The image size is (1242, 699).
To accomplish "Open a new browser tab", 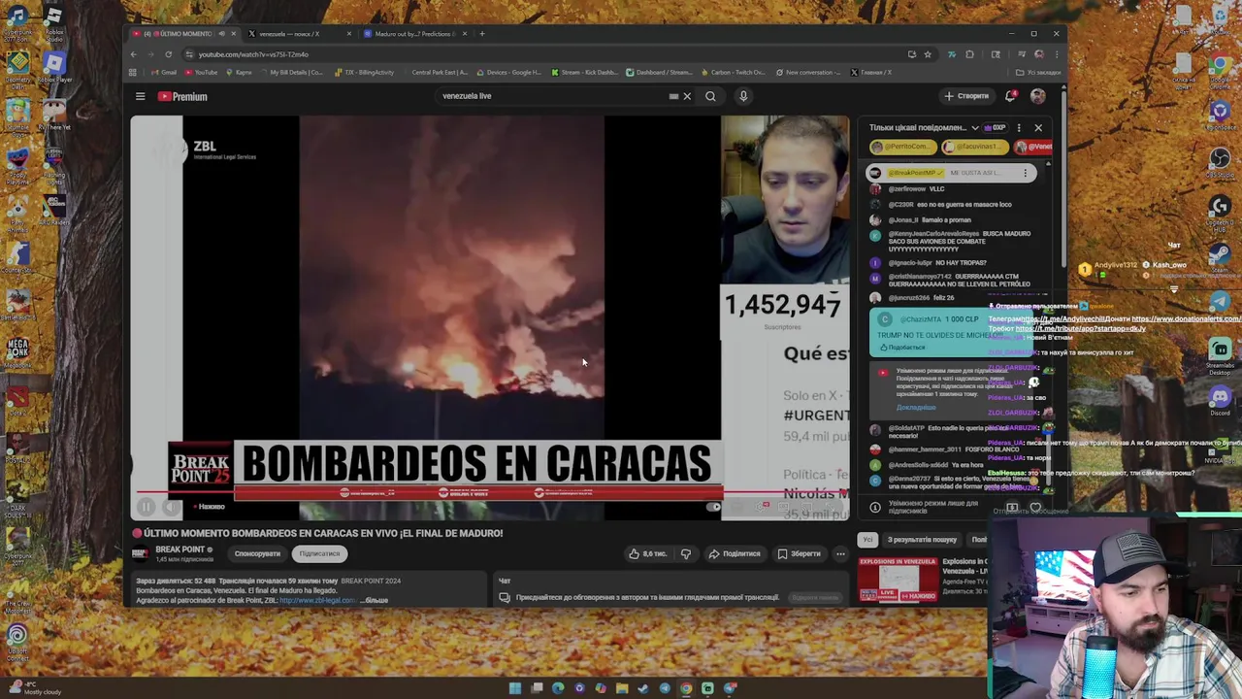I will tap(482, 34).
